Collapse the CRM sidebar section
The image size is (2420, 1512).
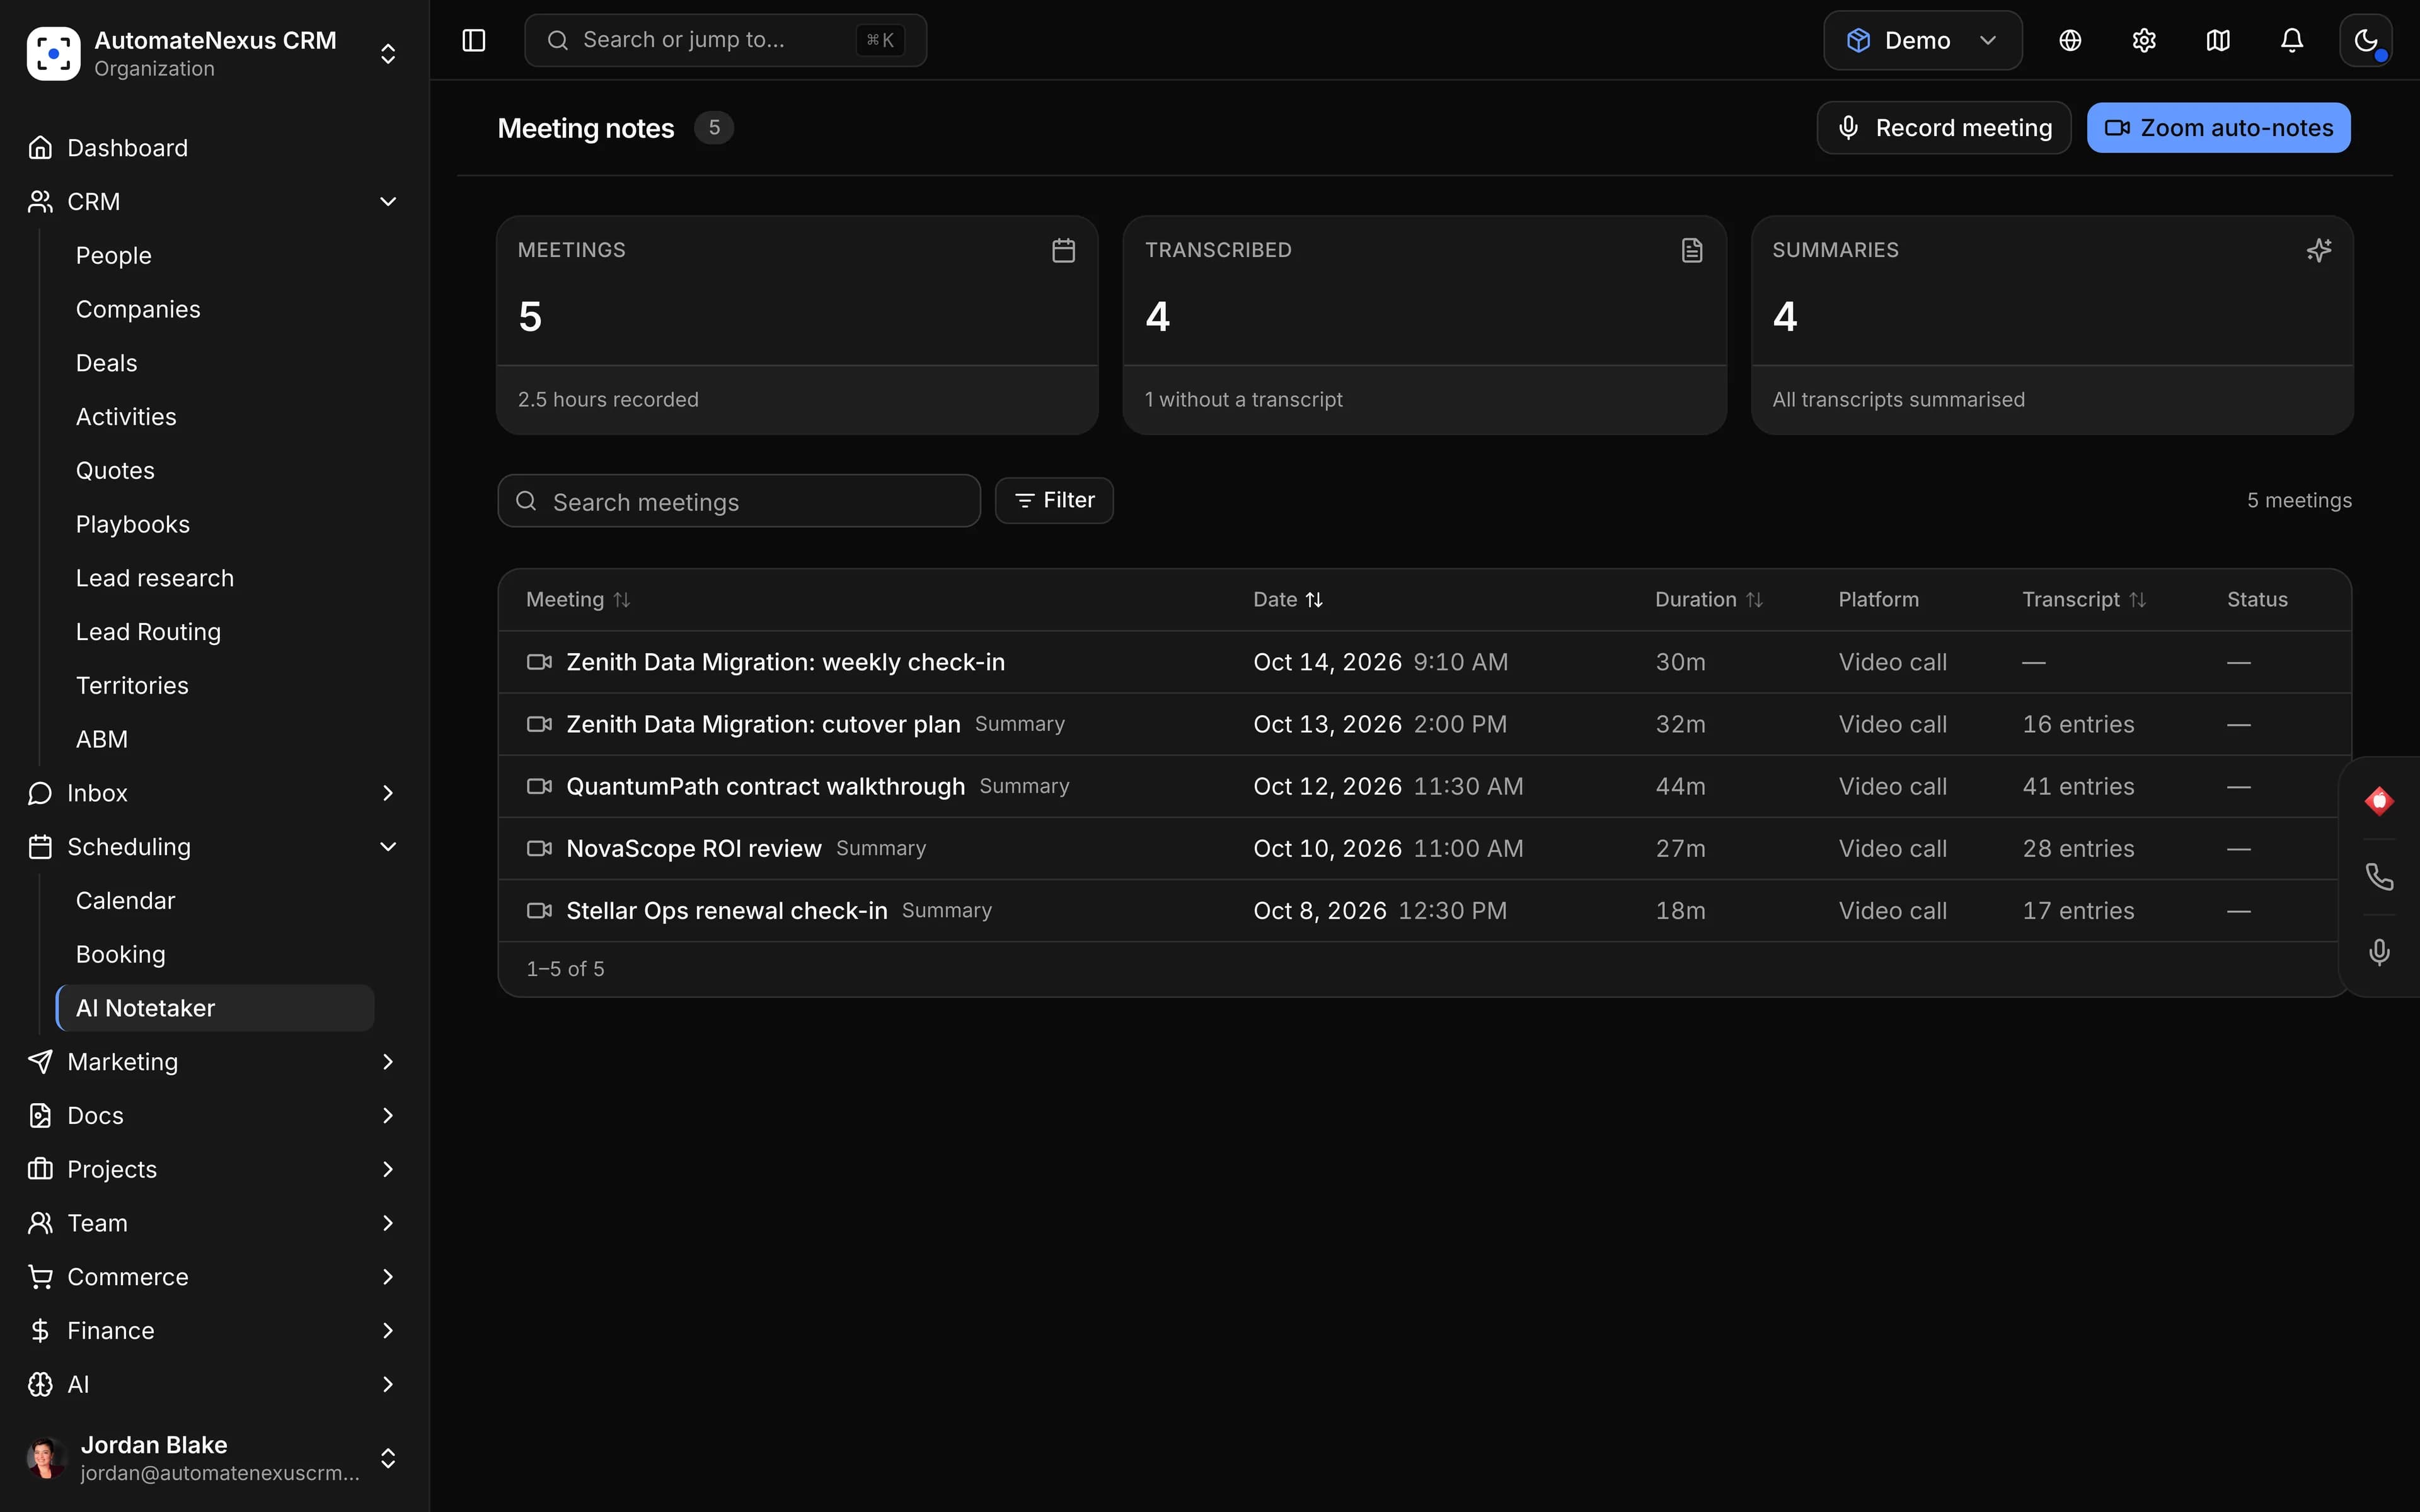tap(388, 201)
